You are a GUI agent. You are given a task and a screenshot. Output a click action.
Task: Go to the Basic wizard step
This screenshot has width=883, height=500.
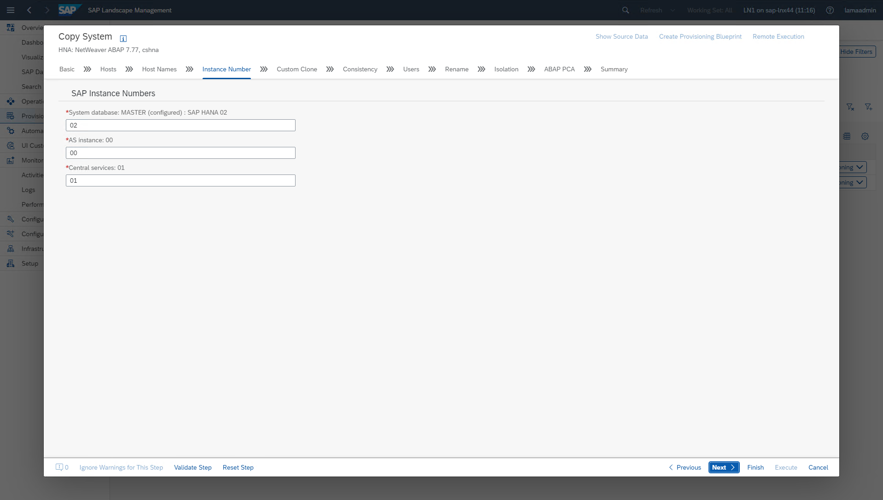[67, 69]
